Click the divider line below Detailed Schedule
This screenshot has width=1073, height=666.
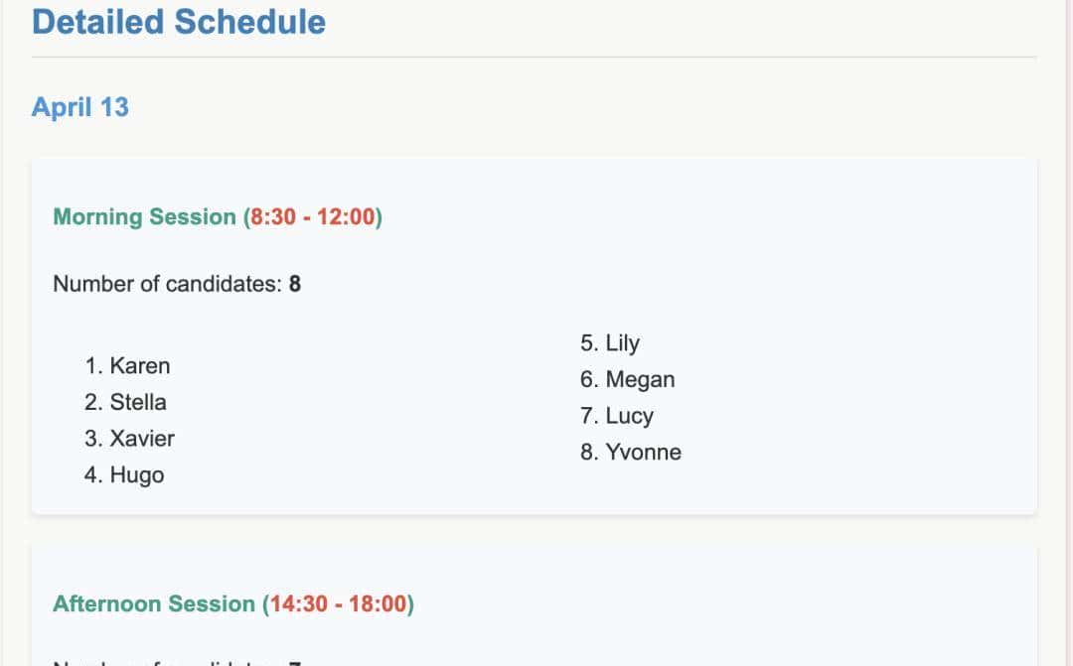pos(535,58)
